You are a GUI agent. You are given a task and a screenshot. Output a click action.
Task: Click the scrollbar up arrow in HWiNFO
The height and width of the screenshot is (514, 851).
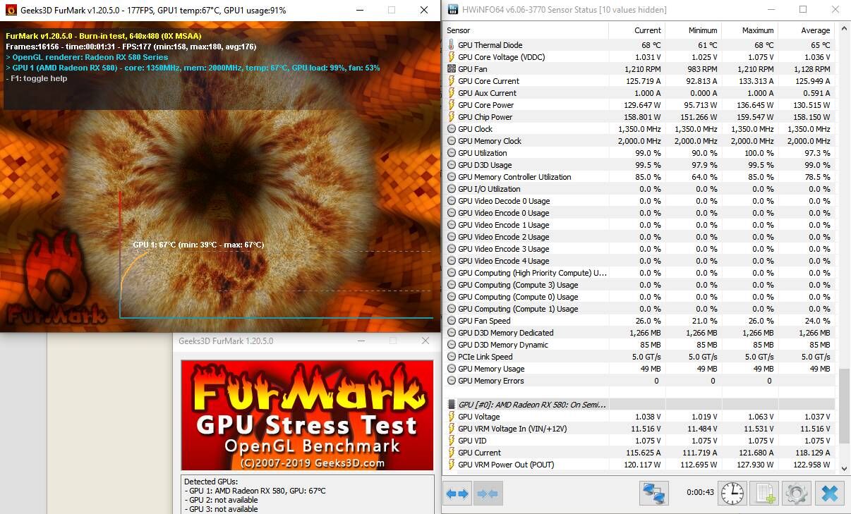843,28
